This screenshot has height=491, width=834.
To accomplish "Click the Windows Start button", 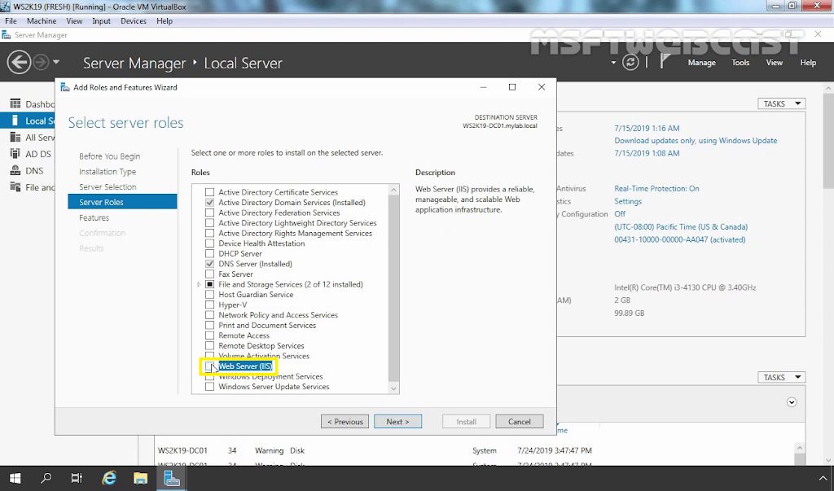I will (x=15, y=478).
